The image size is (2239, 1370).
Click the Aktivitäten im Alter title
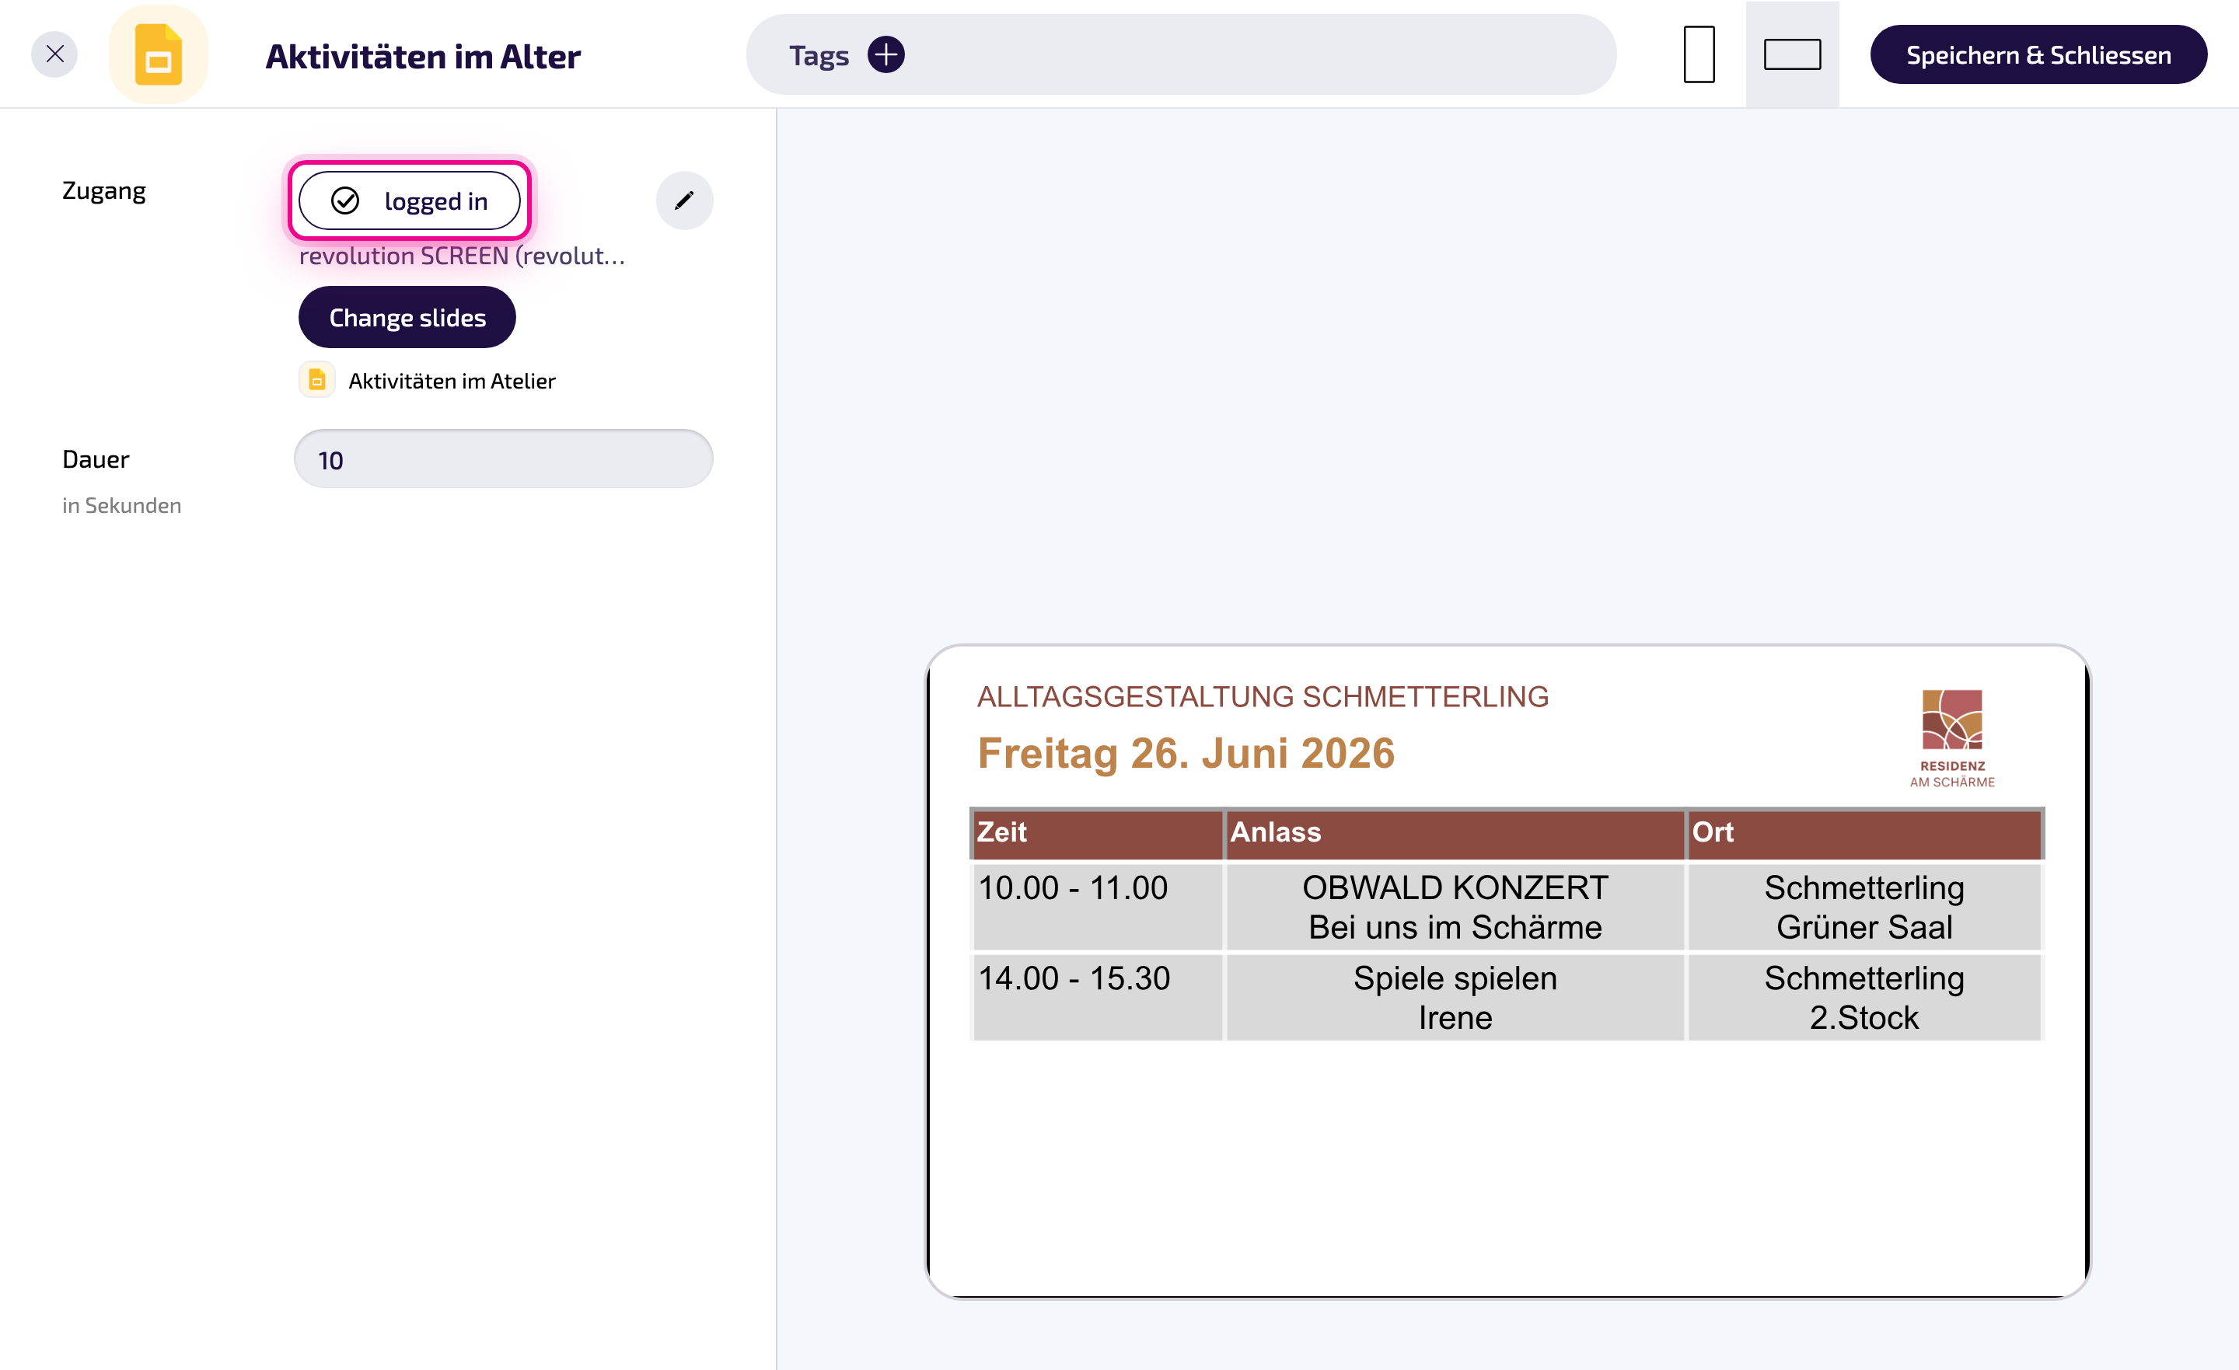tap(423, 56)
